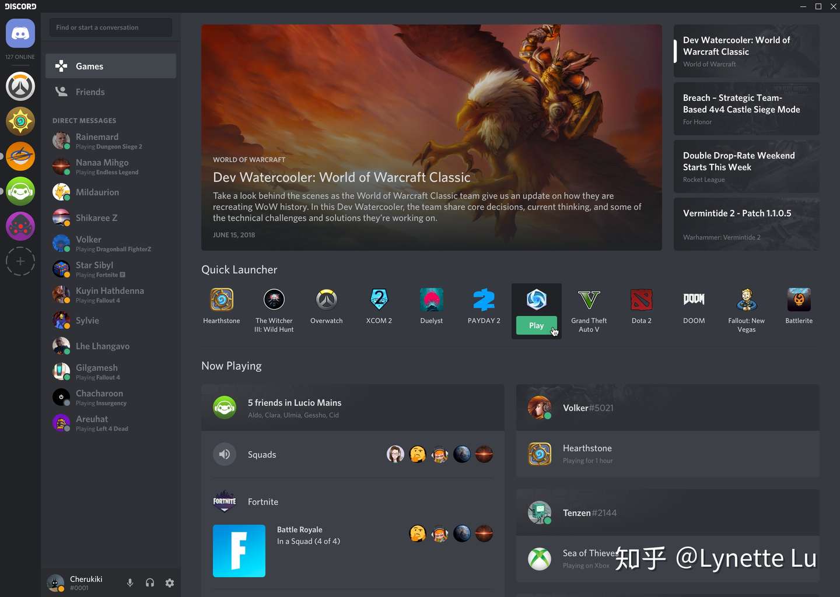
Task: Open the purple server icon in sidebar
Action: (x=20, y=226)
